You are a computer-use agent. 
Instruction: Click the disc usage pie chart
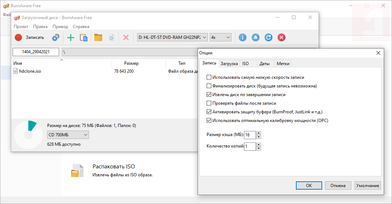coord(28,135)
